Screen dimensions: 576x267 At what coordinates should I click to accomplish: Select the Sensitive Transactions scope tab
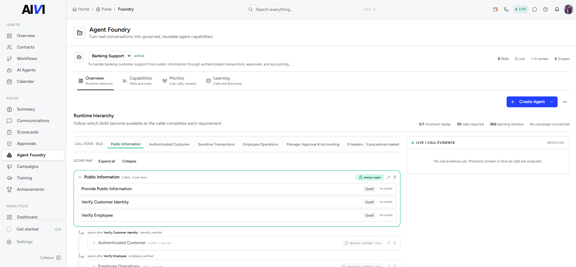coord(216,144)
